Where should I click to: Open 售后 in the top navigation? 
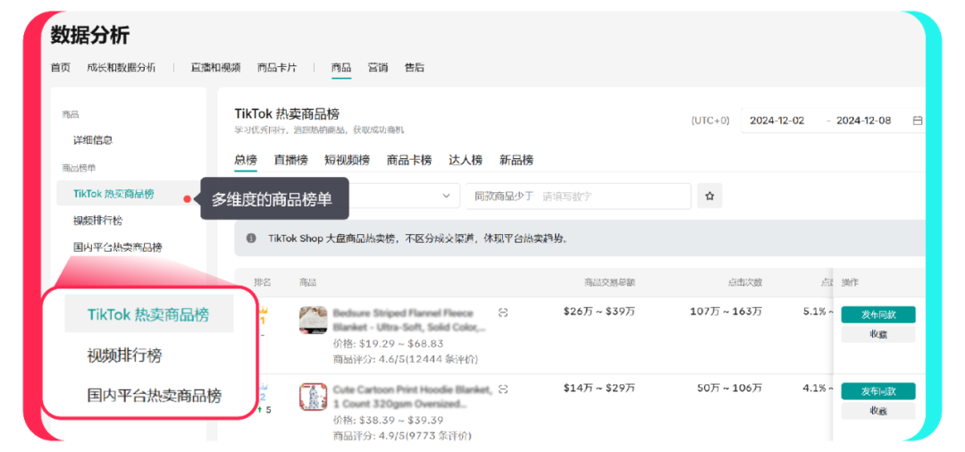pos(415,68)
